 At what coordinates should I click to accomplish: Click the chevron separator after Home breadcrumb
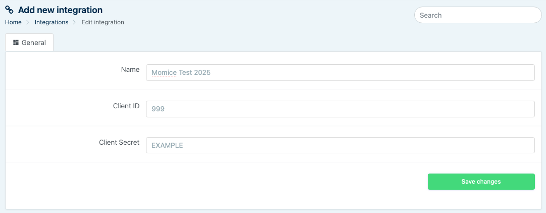point(28,22)
